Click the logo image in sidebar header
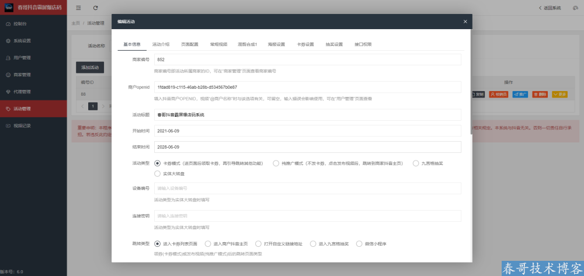Viewport: 584px width, 276px height. (9, 8)
